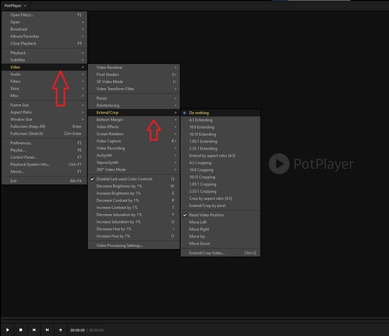Viewport: 389px width, 336px height.
Task: Select 4:3 Cropping option
Action: tap(220, 163)
